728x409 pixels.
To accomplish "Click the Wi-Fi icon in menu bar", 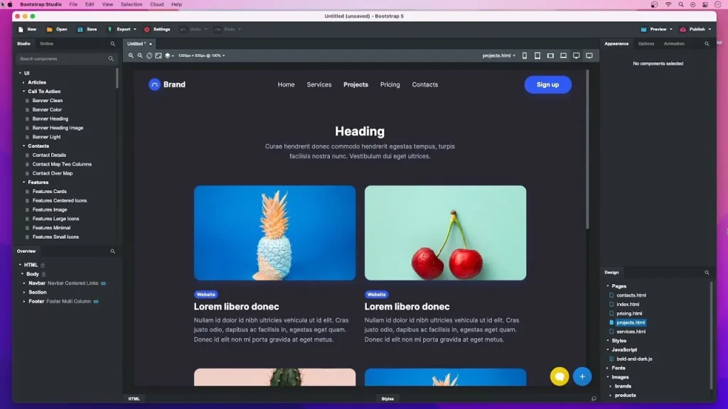I will click(x=668, y=5).
